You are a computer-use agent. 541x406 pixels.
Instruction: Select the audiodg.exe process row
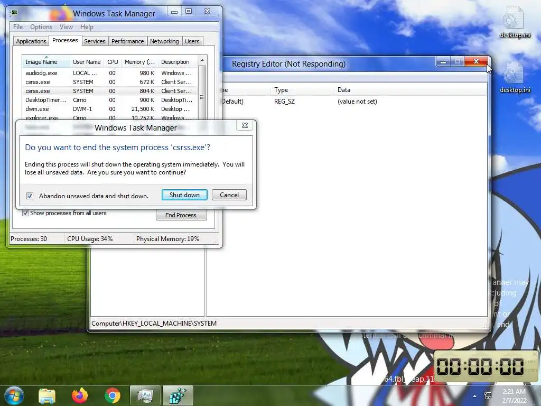point(110,73)
